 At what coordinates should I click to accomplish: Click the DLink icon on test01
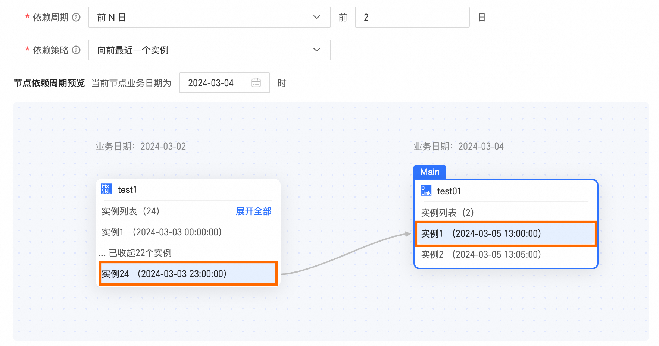coord(426,191)
